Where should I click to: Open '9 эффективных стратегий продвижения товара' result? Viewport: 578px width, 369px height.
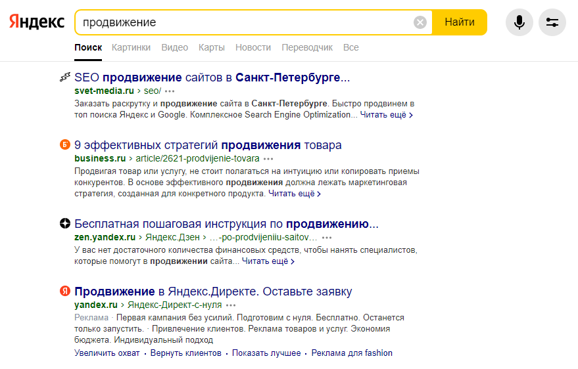[x=208, y=145]
